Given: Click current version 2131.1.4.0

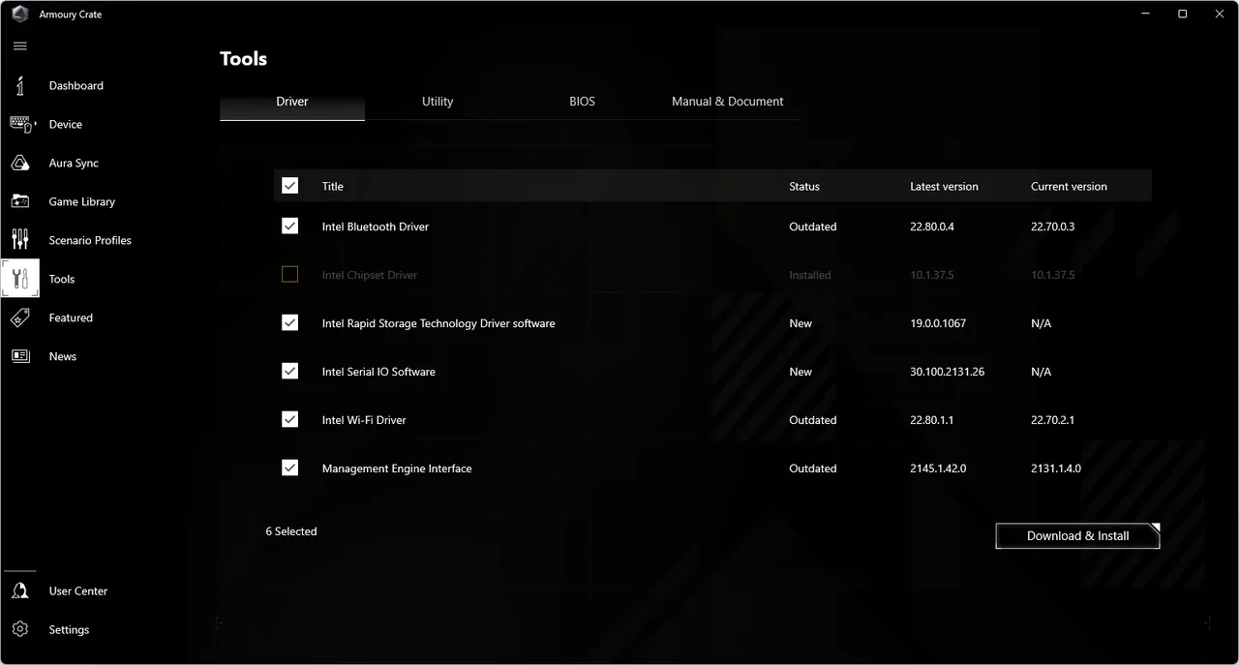Looking at the screenshot, I should tap(1056, 469).
